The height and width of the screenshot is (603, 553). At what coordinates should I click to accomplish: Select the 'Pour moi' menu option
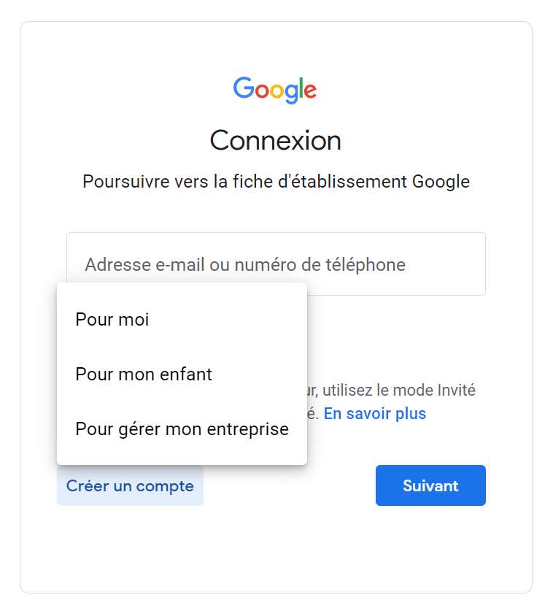(x=112, y=319)
